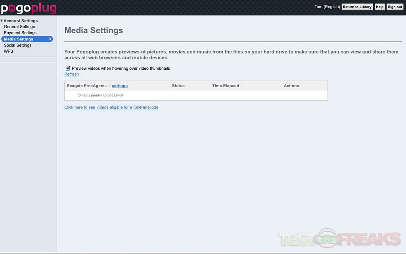Collapse the Account Settings tree triangle
This screenshot has height=254, width=406.
coord(2,21)
